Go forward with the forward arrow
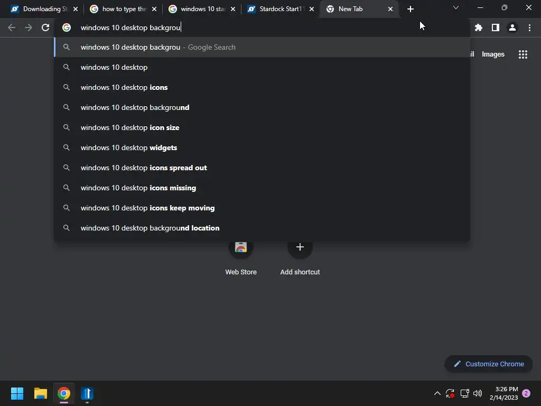The height and width of the screenshot is (406, 541). click(x=29, y=27)
